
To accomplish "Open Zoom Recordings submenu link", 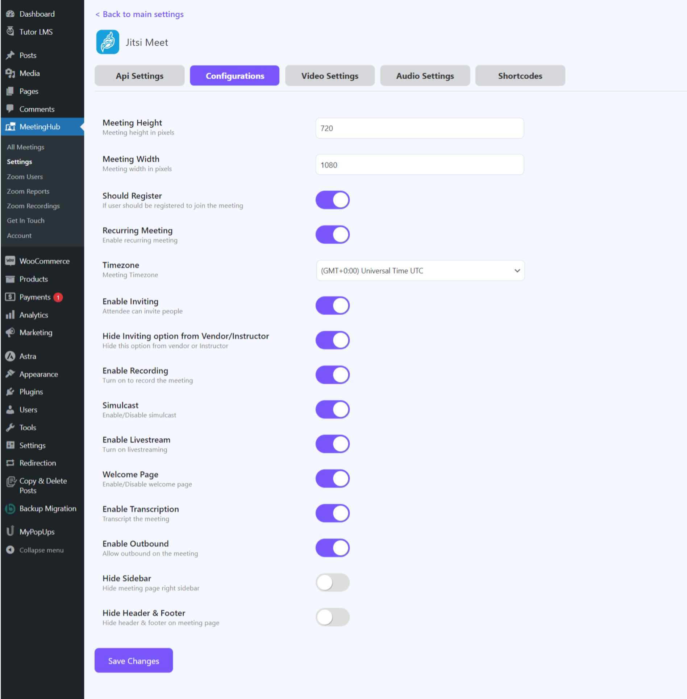I will click(x=33, y=206).
